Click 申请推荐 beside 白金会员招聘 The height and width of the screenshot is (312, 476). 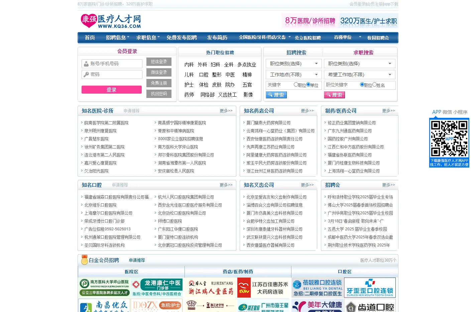137,260
